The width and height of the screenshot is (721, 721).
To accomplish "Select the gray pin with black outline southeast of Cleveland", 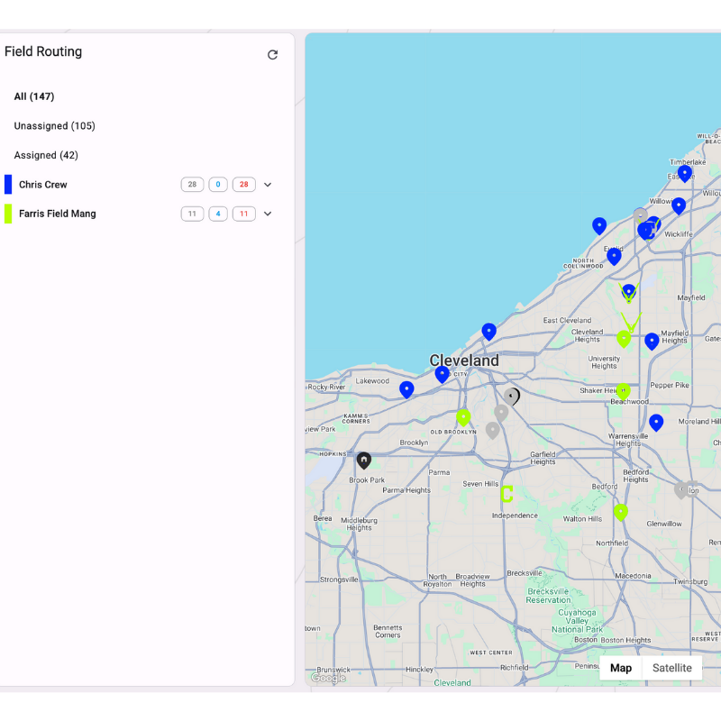I will [512, 397].
